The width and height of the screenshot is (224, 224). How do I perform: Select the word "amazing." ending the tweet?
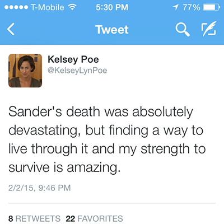94,167
